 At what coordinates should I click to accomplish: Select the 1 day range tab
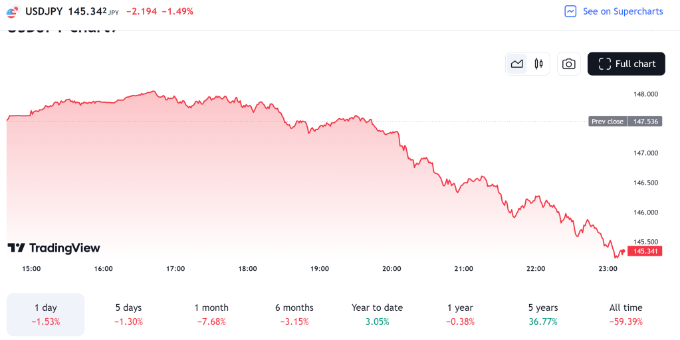[x=46, y=314]
